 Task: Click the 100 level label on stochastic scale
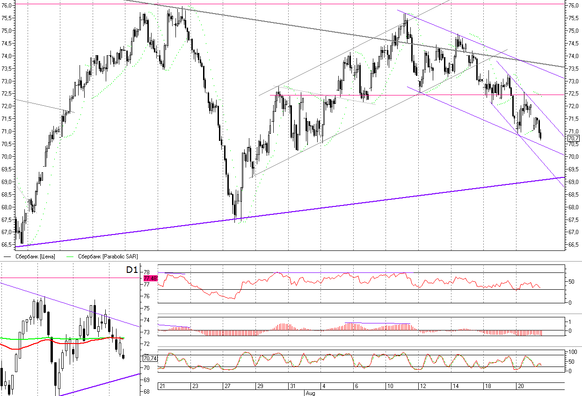click(572, 352)
